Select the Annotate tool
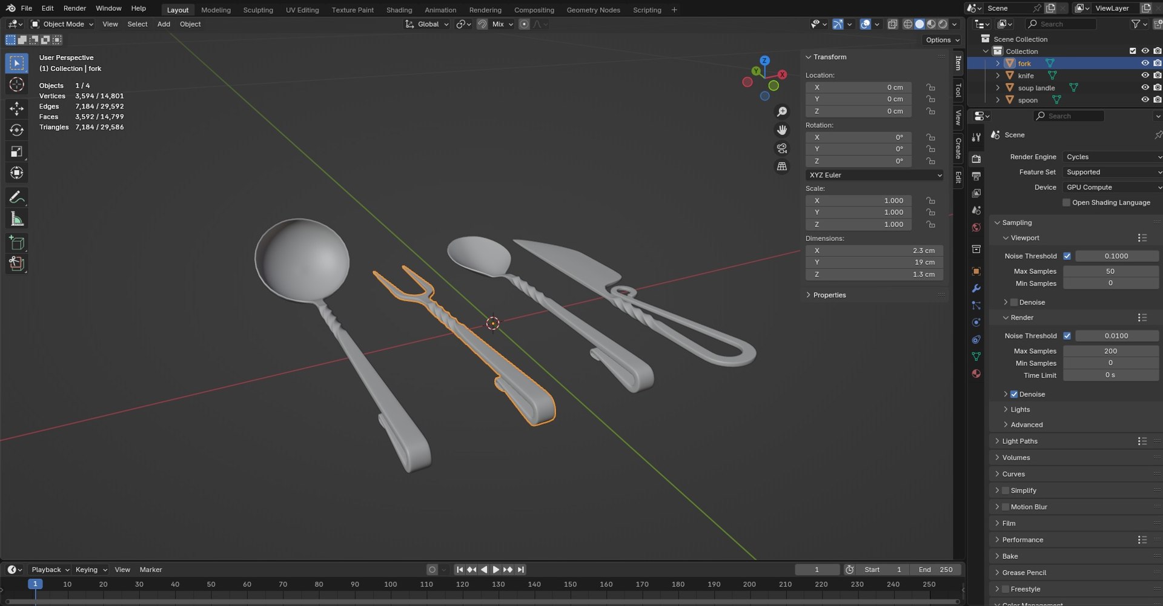This screenshot has height=606, width=1163. click(x=16, y=197)
